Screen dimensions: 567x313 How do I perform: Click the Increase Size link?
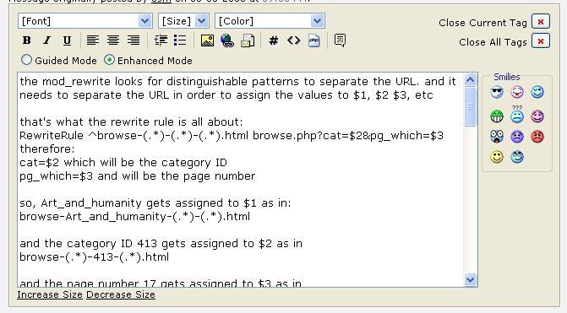click(50, 294)
